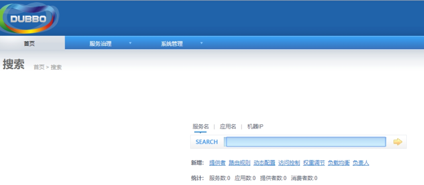Switch search type to 应用名
Screen dimensions: 424x185
click(228, 127)
